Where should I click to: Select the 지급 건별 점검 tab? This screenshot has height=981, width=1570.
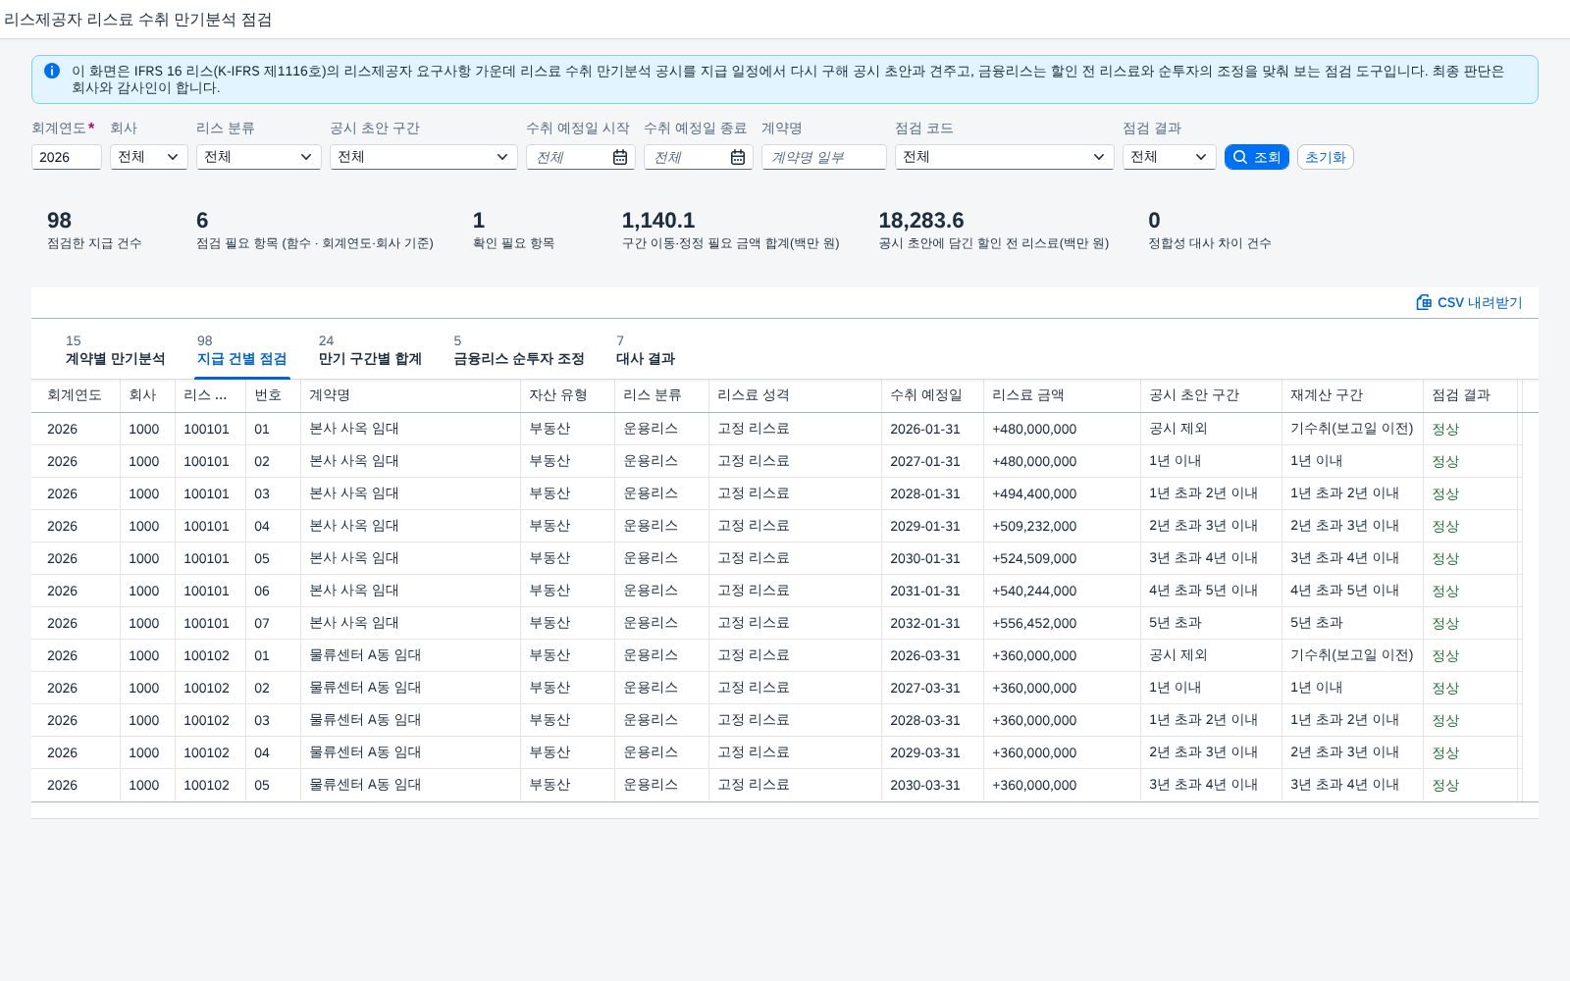(x=241, y=350)
